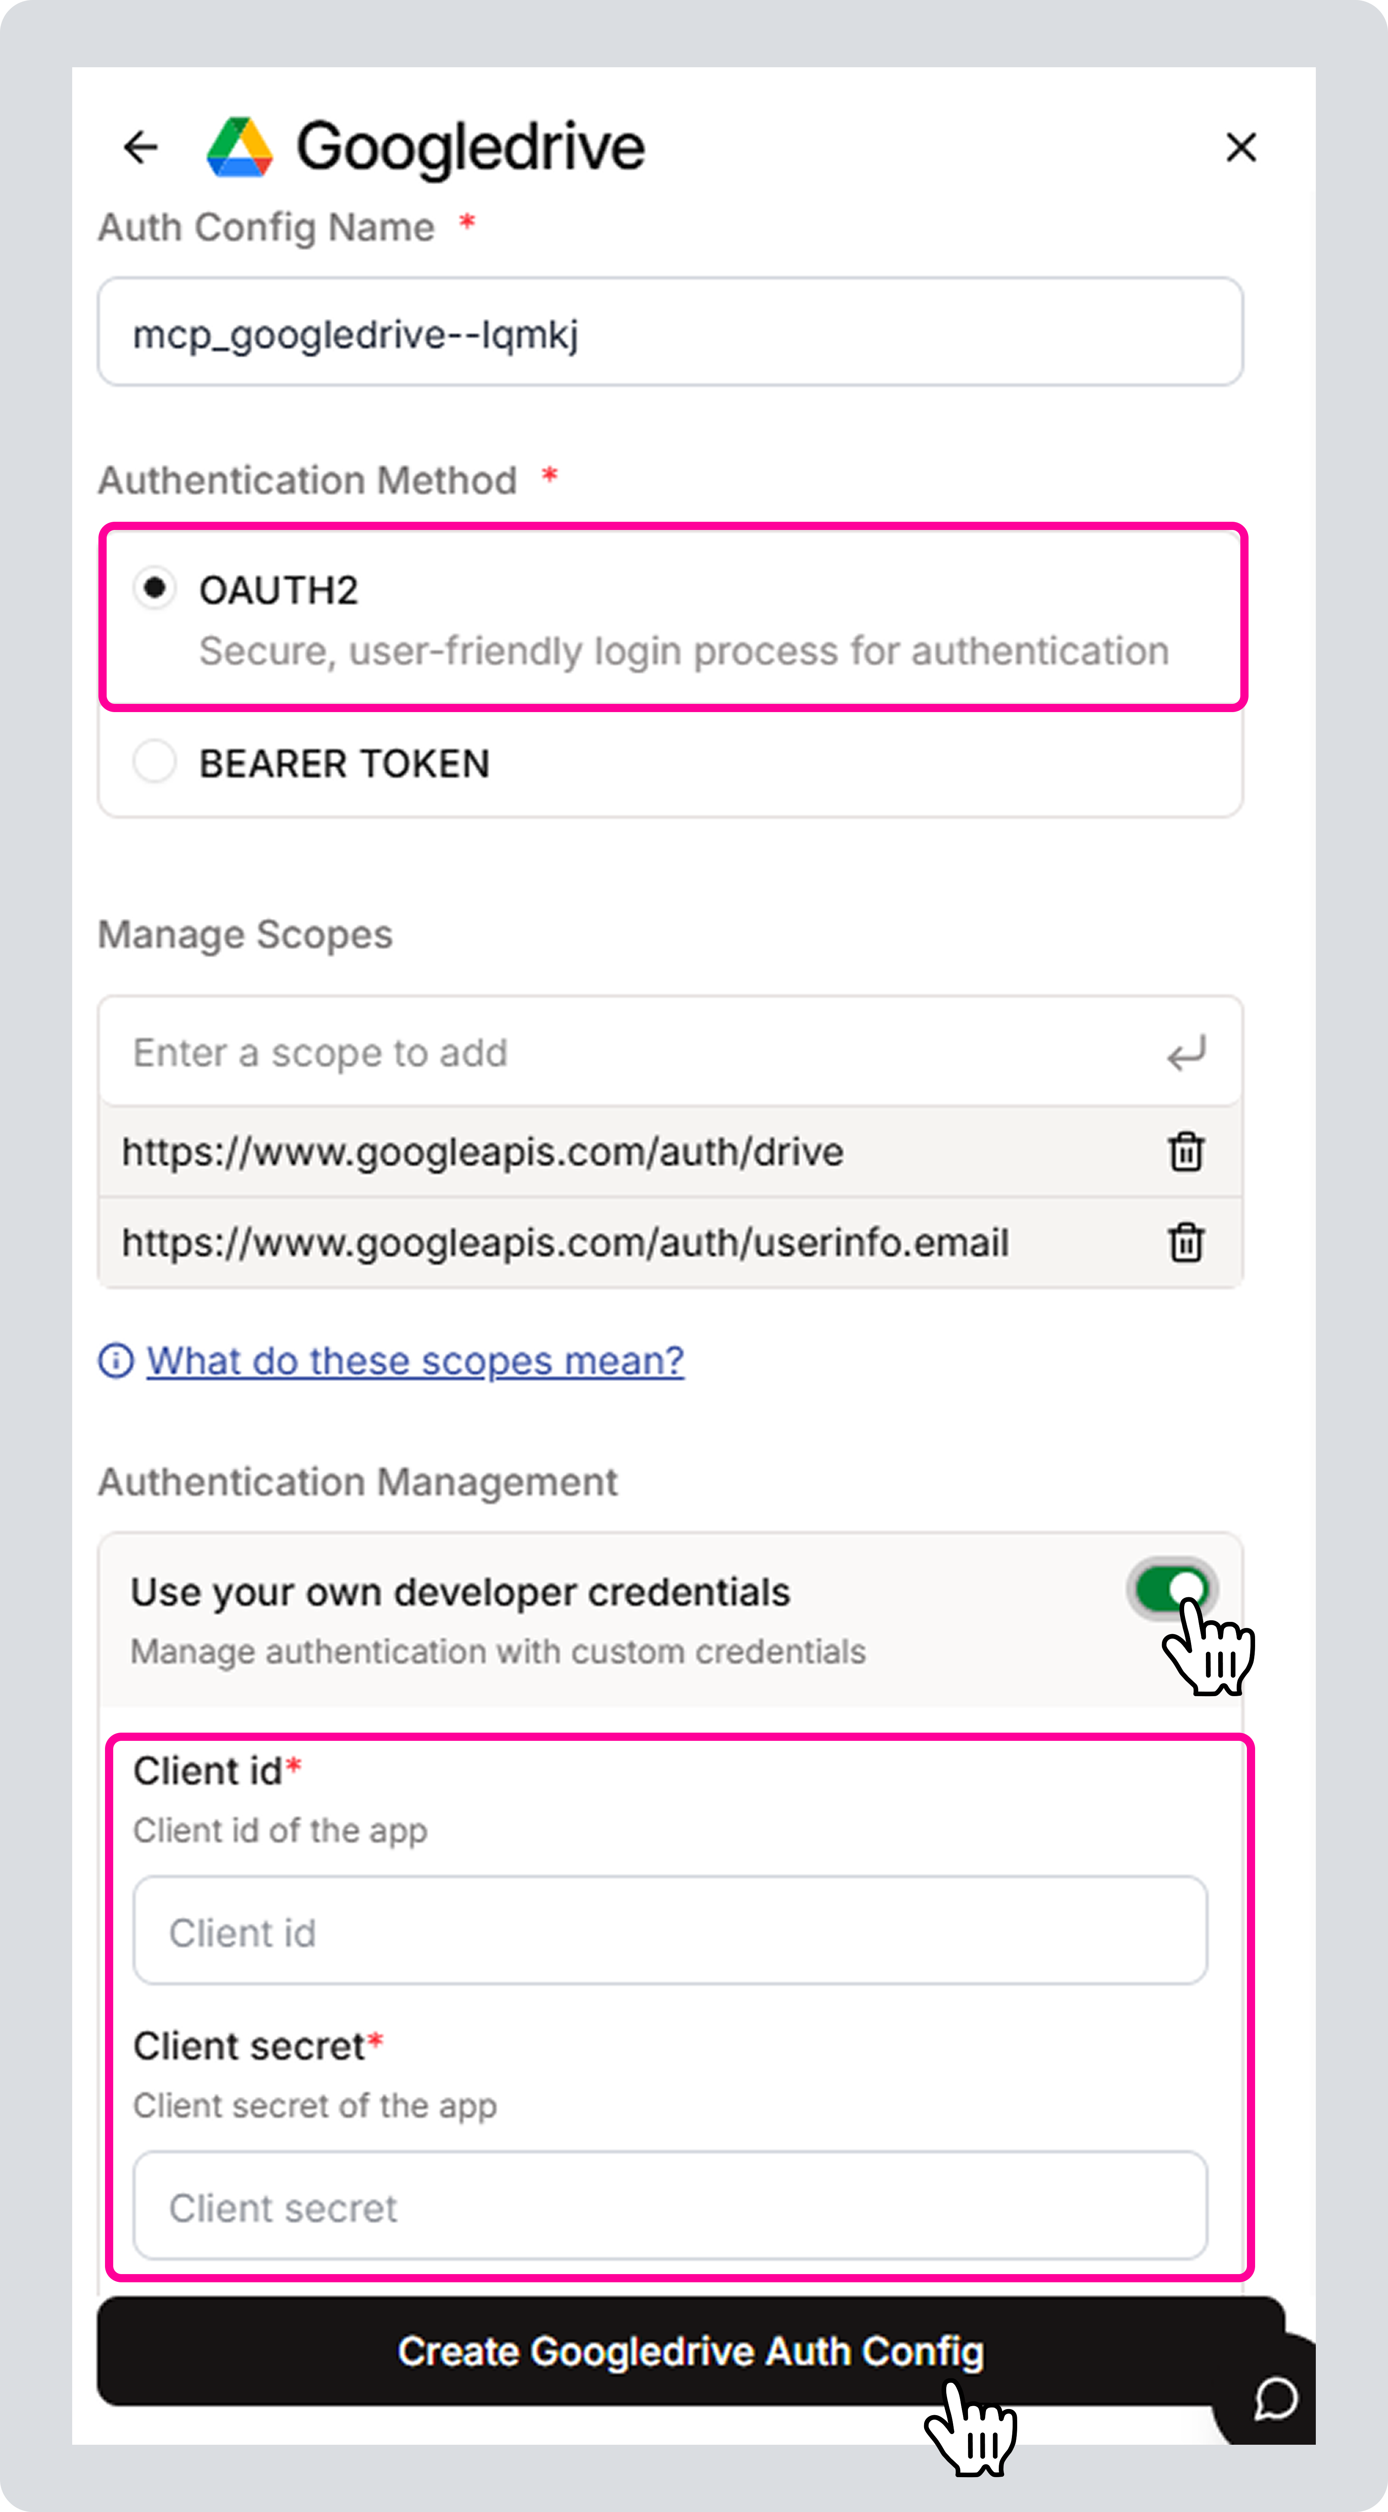Focus the Auth Config Name field
Viewport: 1388px width, 2512px height.
pos(670,333)
